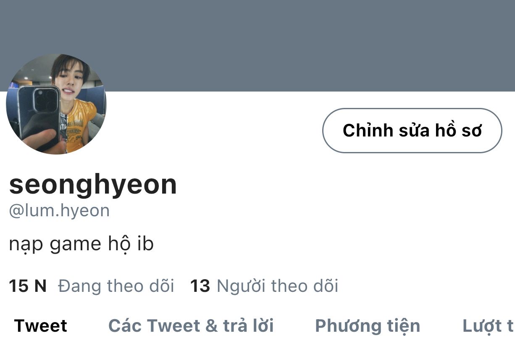Click the Người theo dõi label
This screenshot has height=354, width=515.
coord(277,286)
